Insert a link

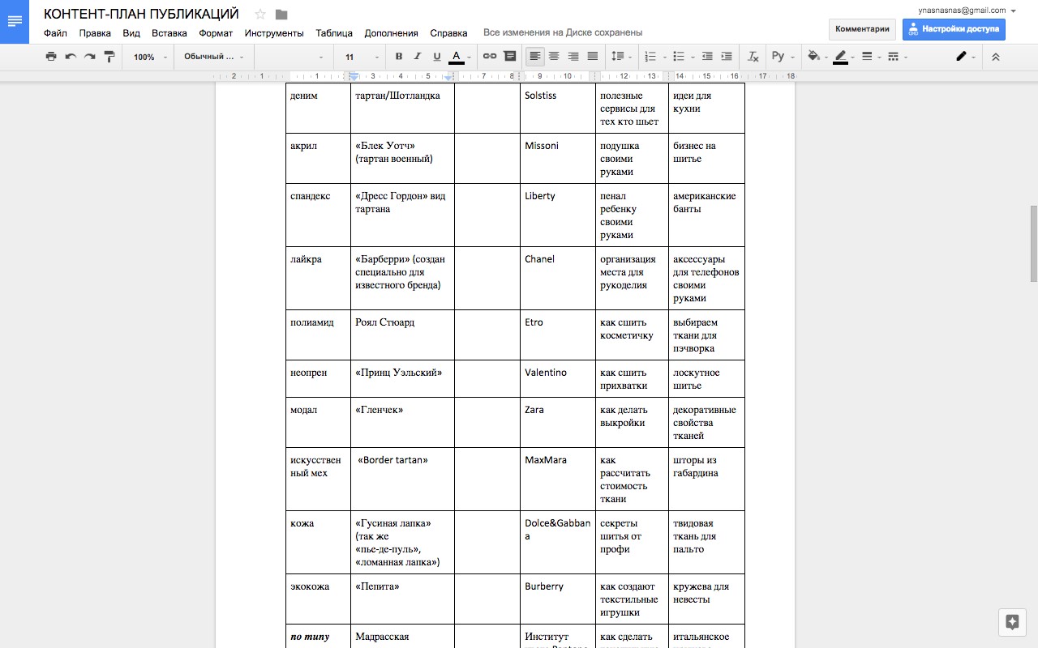pos(490,57)
